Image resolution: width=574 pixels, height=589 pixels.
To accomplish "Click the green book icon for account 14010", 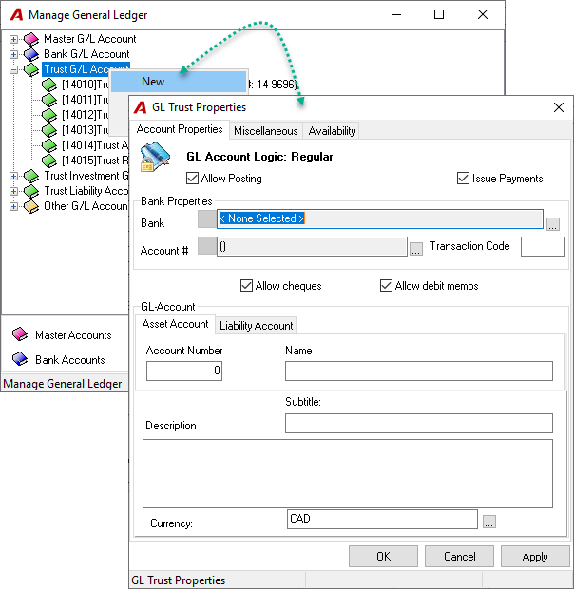I will 49,85.
